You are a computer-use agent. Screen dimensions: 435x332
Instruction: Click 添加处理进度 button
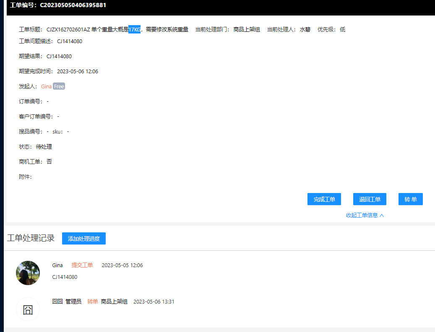pyautogui.click(x=84, y=238)
